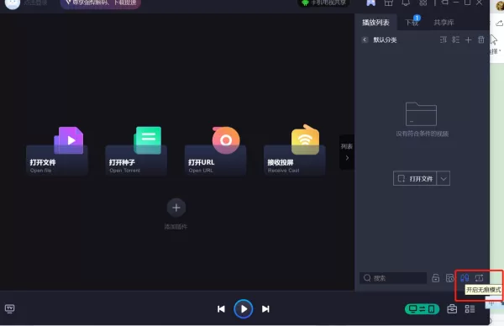The image size is (504, 326).
Task: Click the playlist sort icon
Action: click(444, 39)
